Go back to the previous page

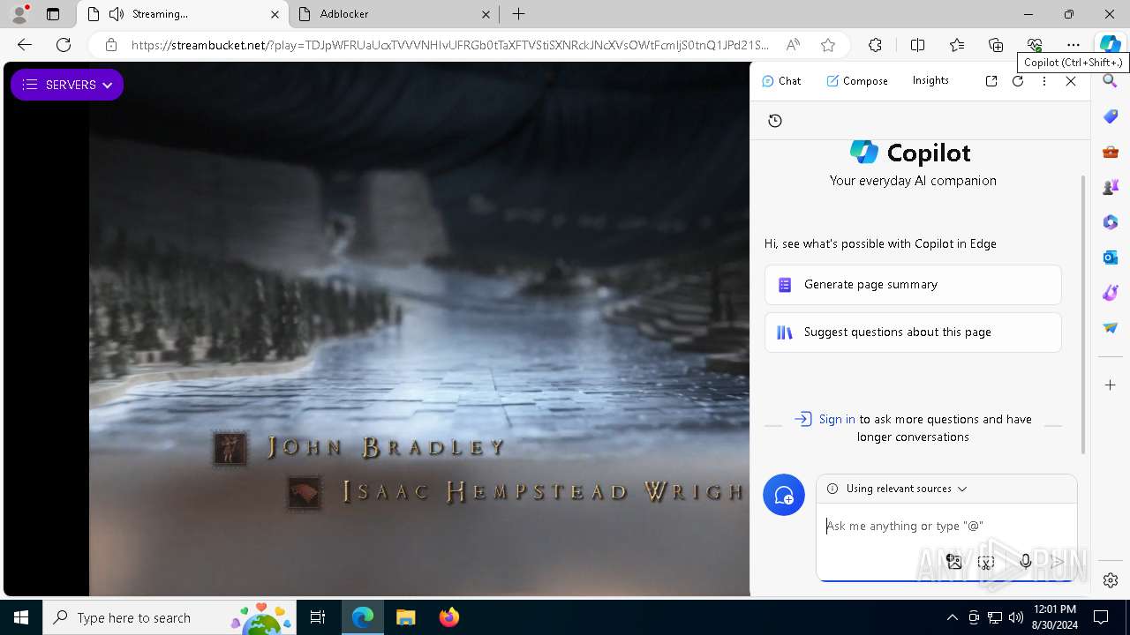point(25,45)
